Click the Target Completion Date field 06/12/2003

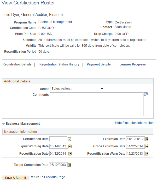(58, 165)
